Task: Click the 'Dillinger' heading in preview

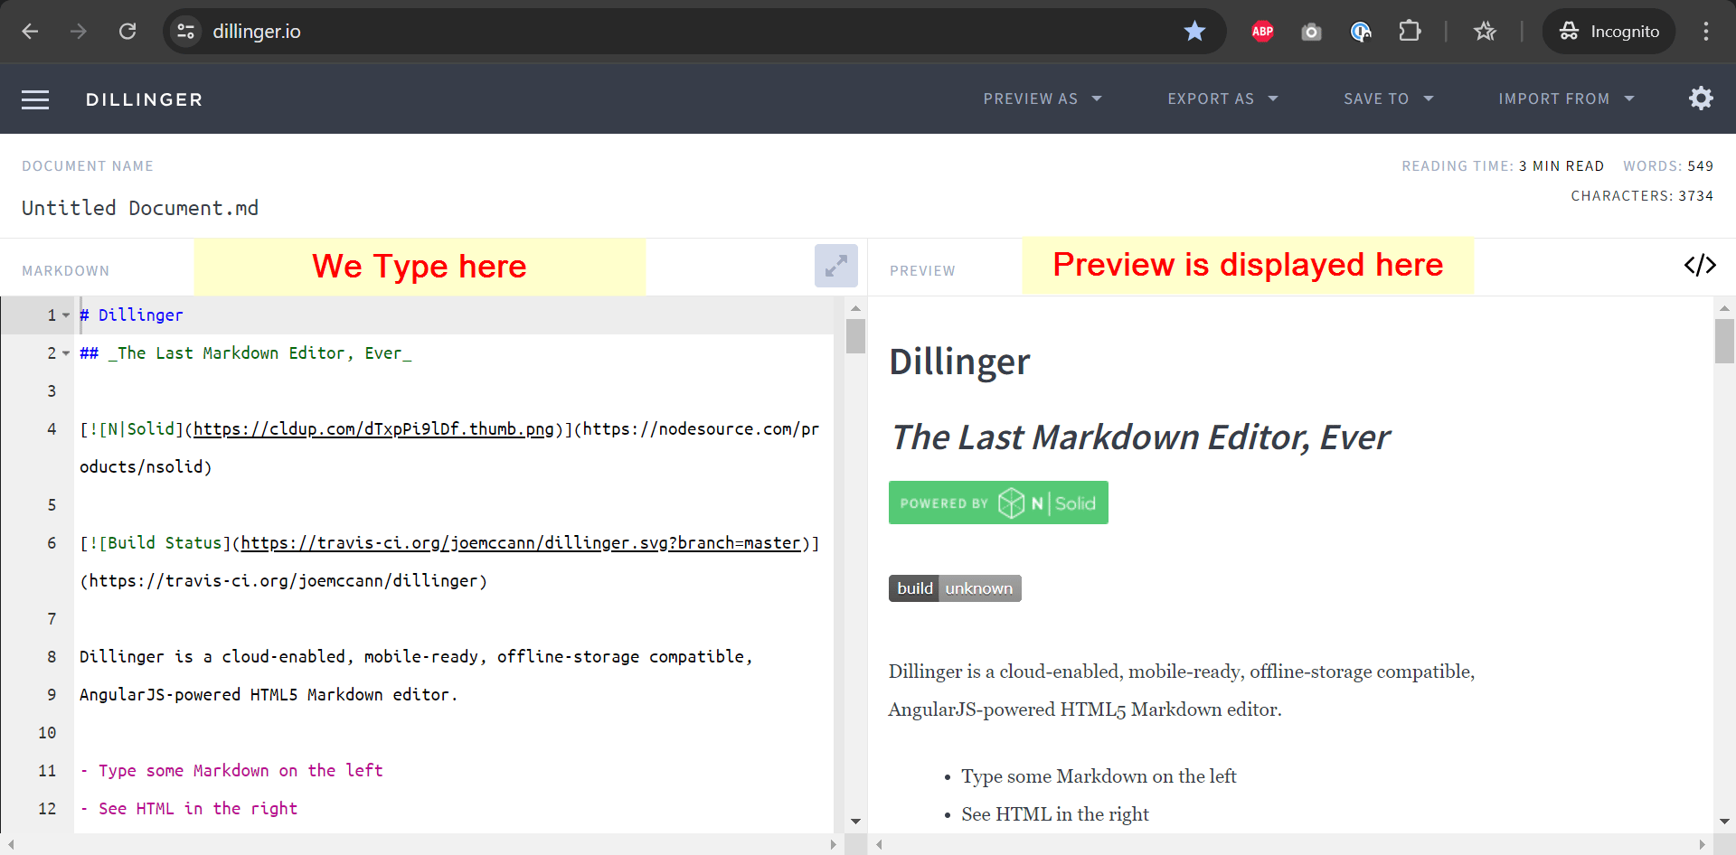Action: coord(959,362)
